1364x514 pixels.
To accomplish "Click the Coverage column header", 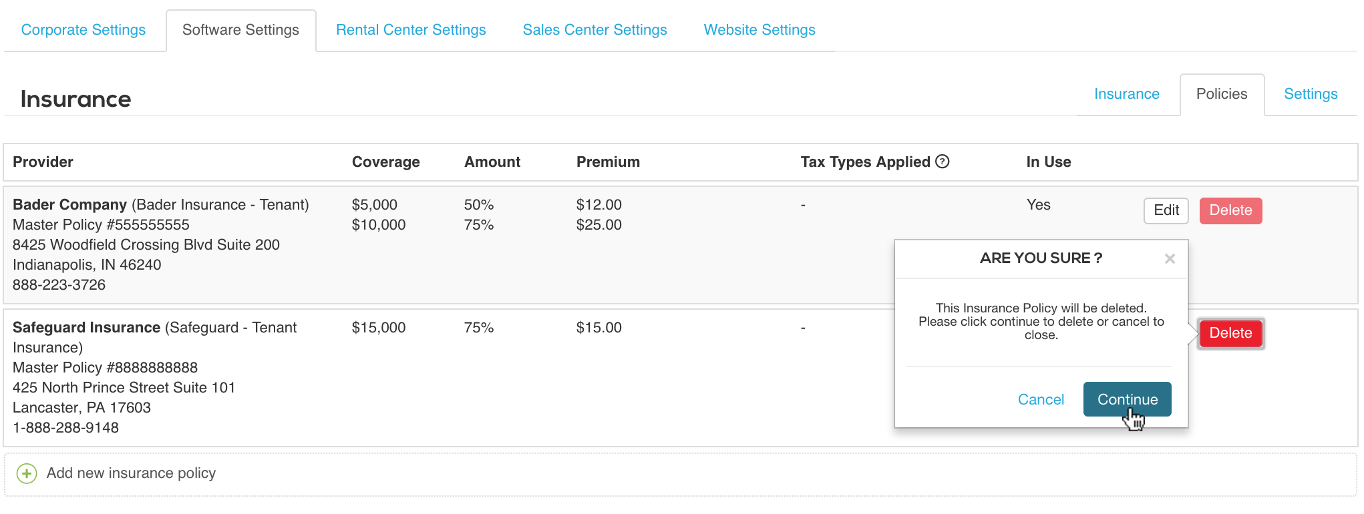I will (386, 162).
